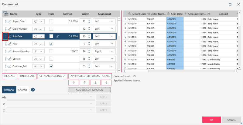Uncheck the Hide checkbox for Page
Image resolution: width=243 pixels, height=125 pixels.
(51, 44)
